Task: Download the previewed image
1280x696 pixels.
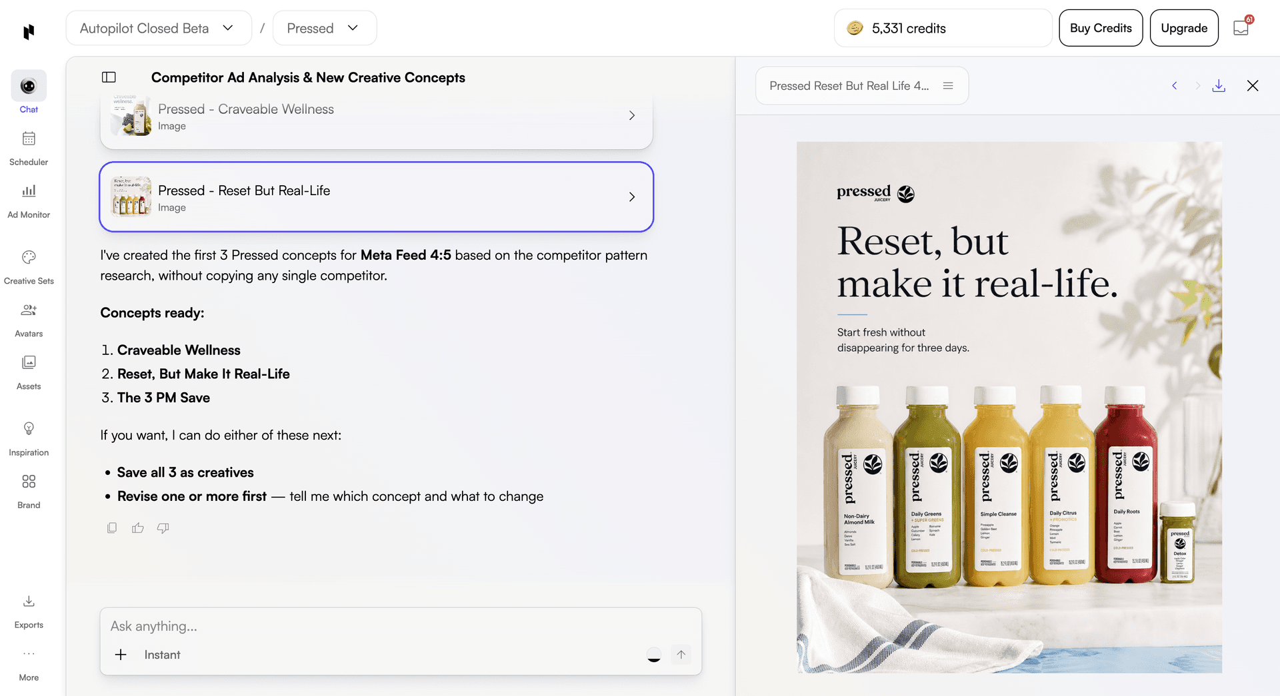Action: [1219, 85]
